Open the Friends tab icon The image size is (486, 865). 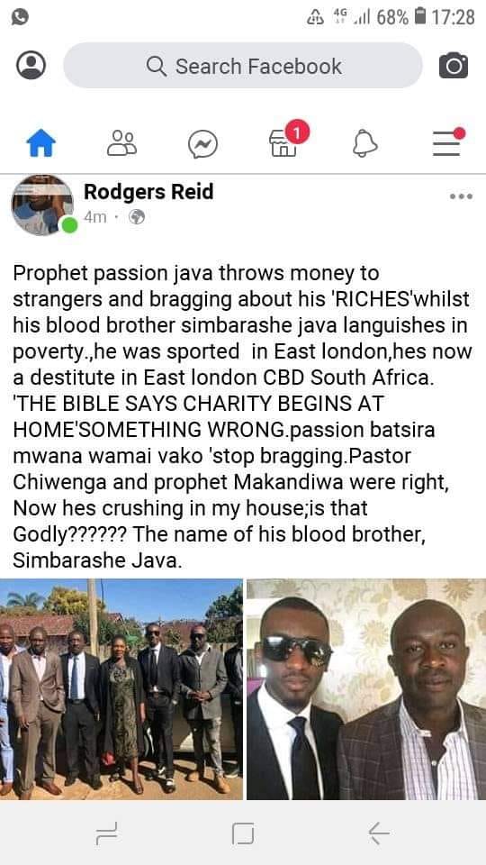(x=121, y=143)
